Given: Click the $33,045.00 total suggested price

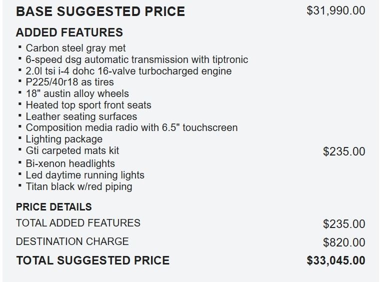Looking at the screenshot, I should click(335, 260).
